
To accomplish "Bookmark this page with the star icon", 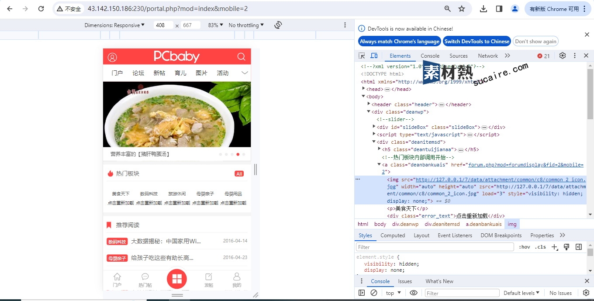I will tap(462, 9).
